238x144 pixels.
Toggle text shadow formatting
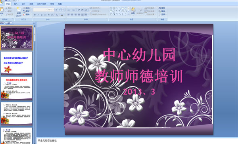pyautogui.click(x=49, y=15)
